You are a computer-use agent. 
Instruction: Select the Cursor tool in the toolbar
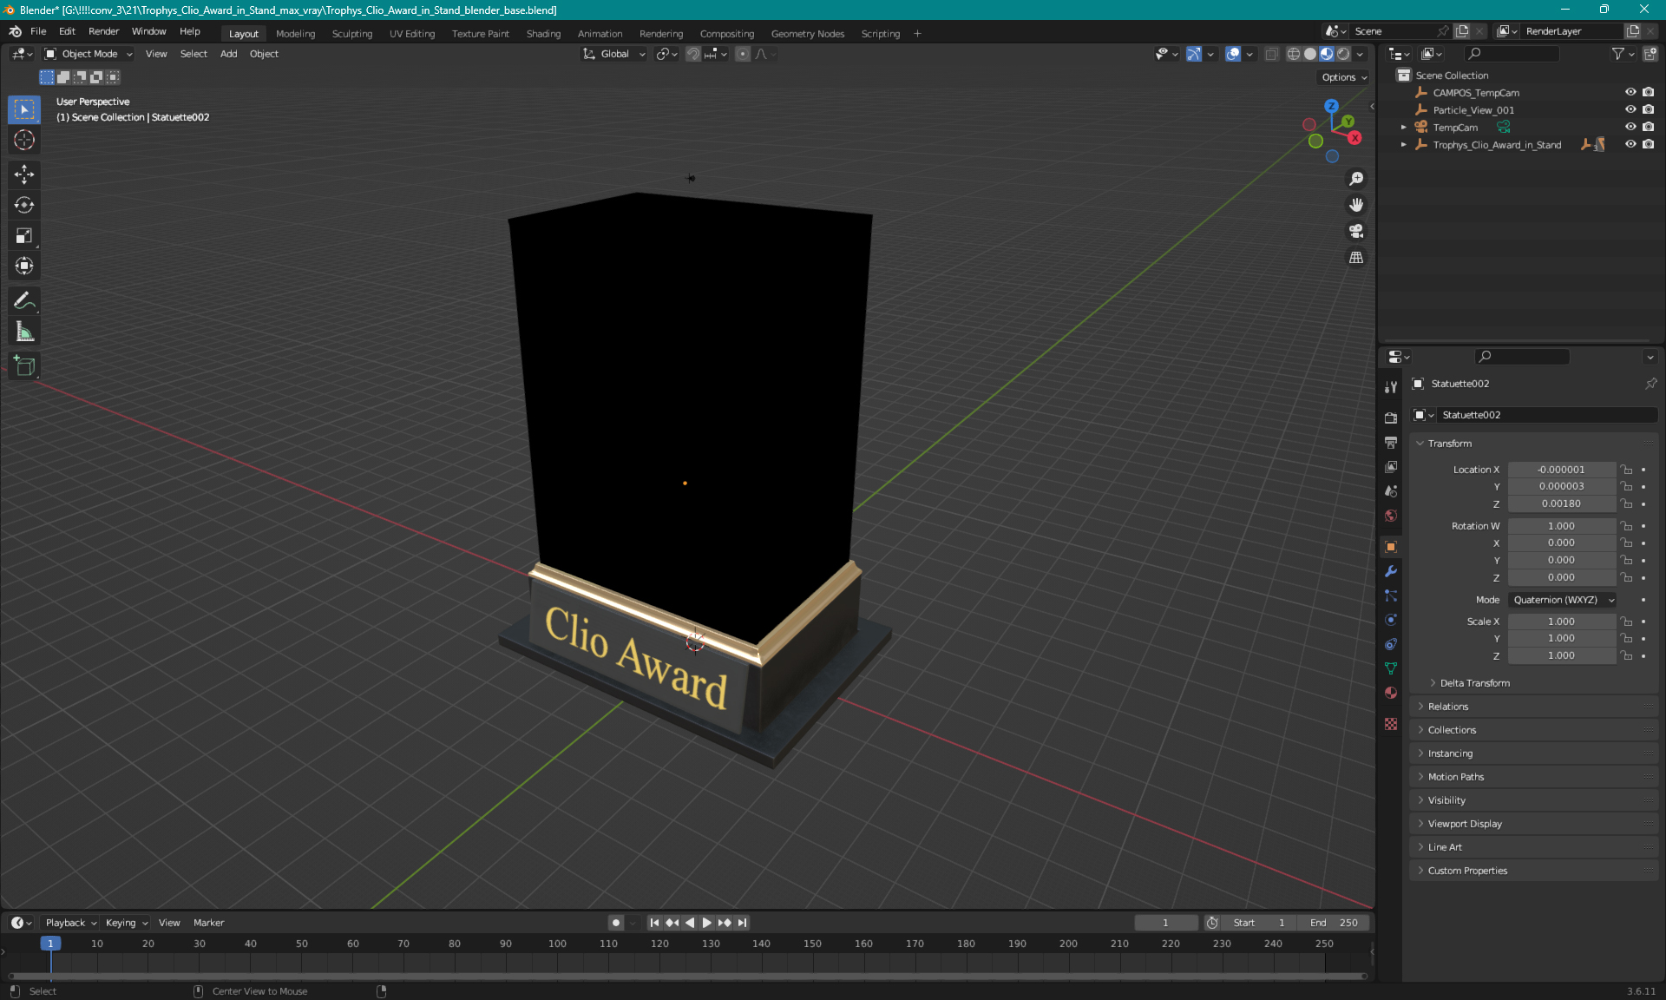[24, 140]
